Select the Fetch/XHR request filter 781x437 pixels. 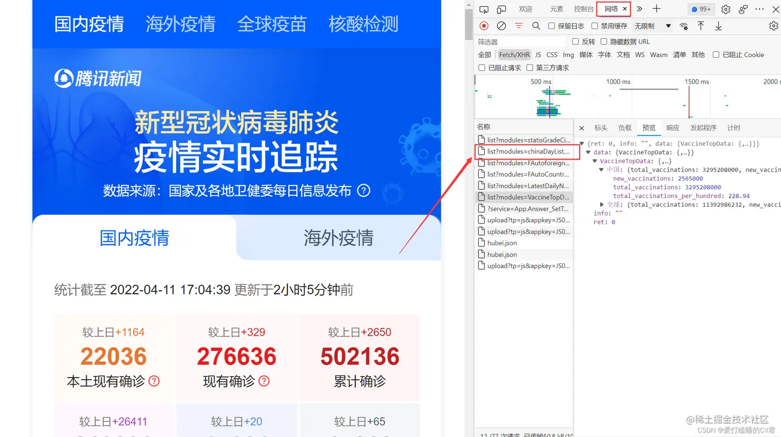click(514, 54)
